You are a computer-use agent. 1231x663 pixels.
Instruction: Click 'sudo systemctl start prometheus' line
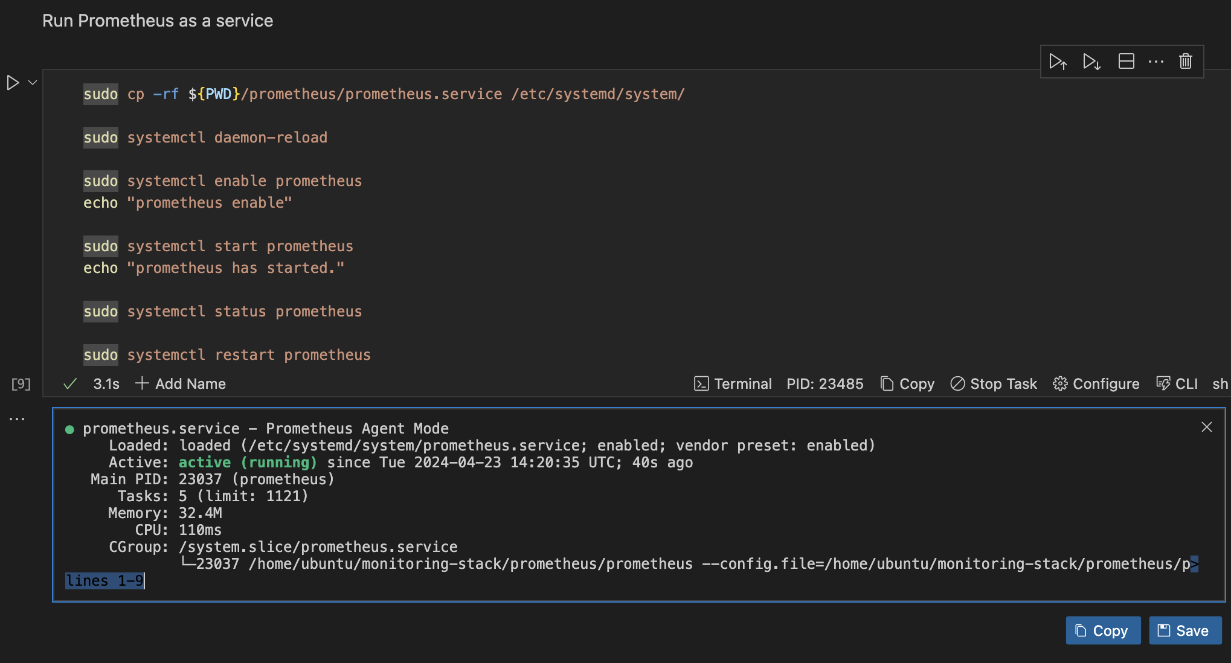pos(219,246)
